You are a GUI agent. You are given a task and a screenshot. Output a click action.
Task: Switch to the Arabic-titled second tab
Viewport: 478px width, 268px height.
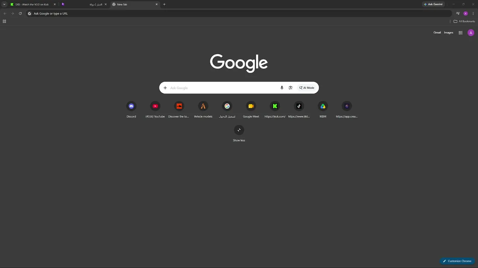pyautogui.click(x=84, y=4)
